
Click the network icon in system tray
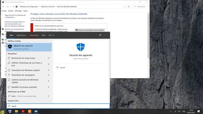[x=175, y=111]
